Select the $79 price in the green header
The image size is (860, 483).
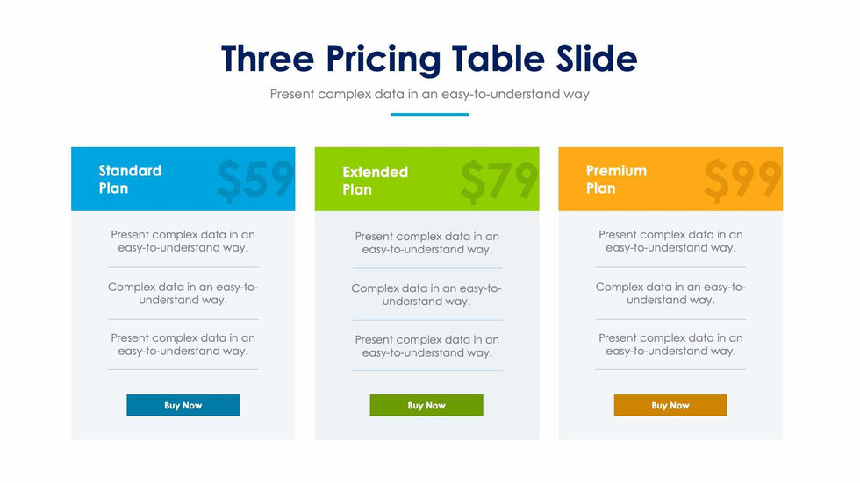click(498, 181)
